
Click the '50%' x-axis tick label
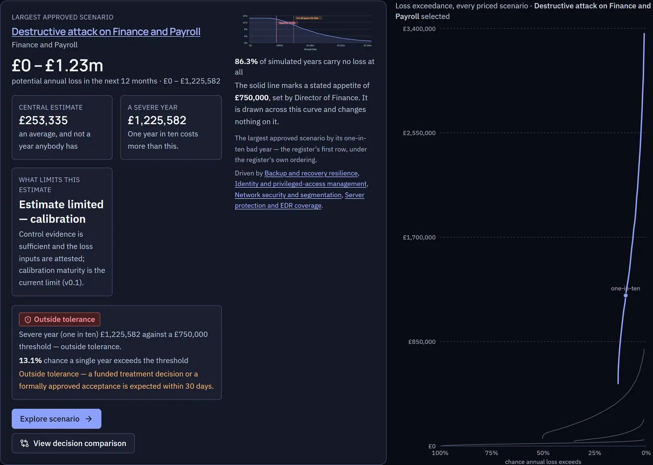(543, 453)
